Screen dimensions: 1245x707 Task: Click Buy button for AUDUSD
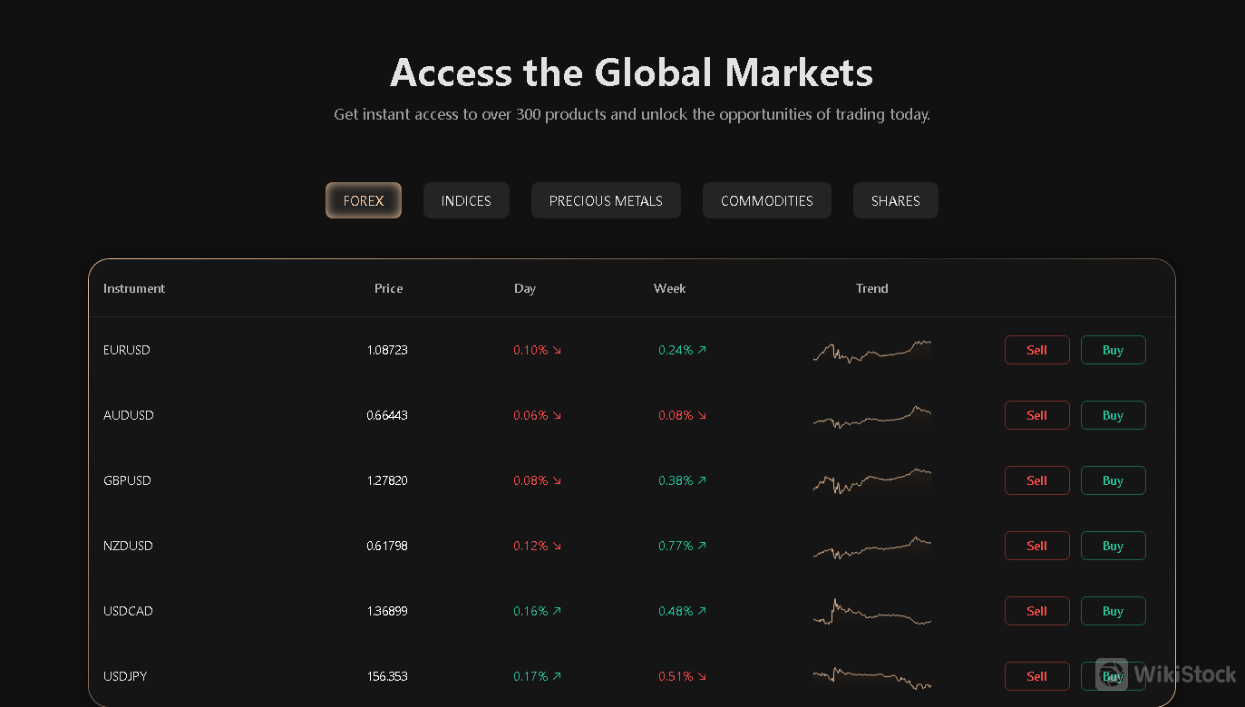point(1113,415)
